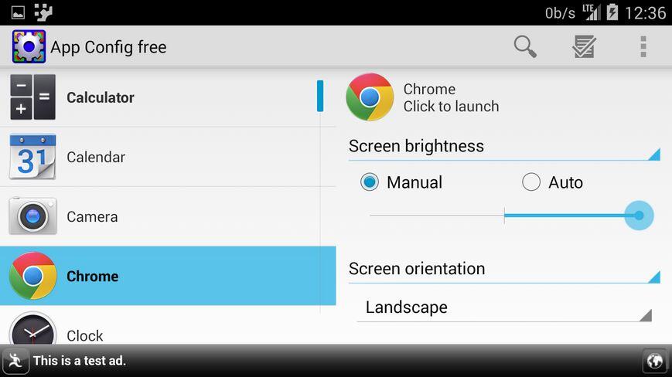Tap the large Chrome icon to launch

370,97
